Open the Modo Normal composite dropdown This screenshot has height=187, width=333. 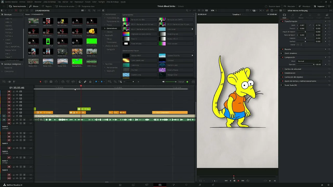(x=309, y=61)
